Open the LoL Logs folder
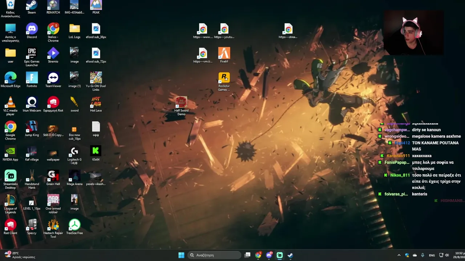This screenshot has height=261, width=465. (x=74, y=31)
